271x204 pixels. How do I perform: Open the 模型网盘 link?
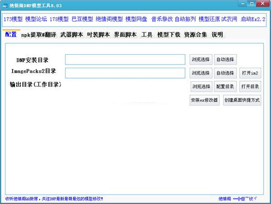(136, 19)
